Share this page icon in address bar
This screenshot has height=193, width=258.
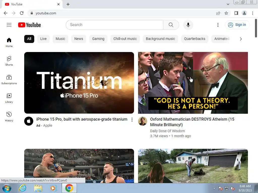[218, 13]
